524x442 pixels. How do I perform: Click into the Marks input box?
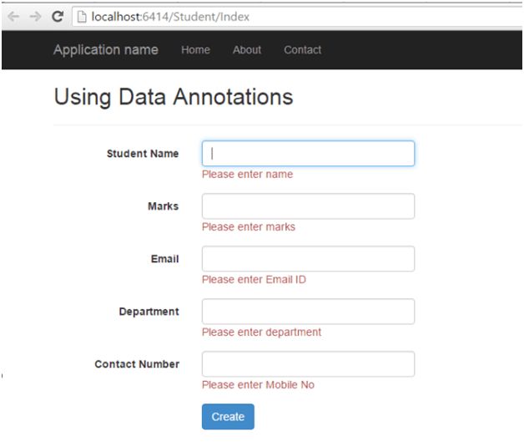tap(308, 206)
